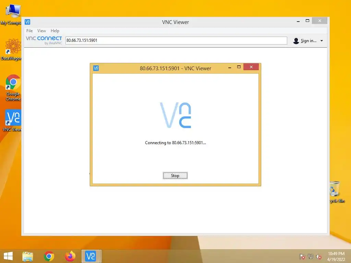Close the main VNC Viewer window
351x263 pixels.
pos(320,21)
